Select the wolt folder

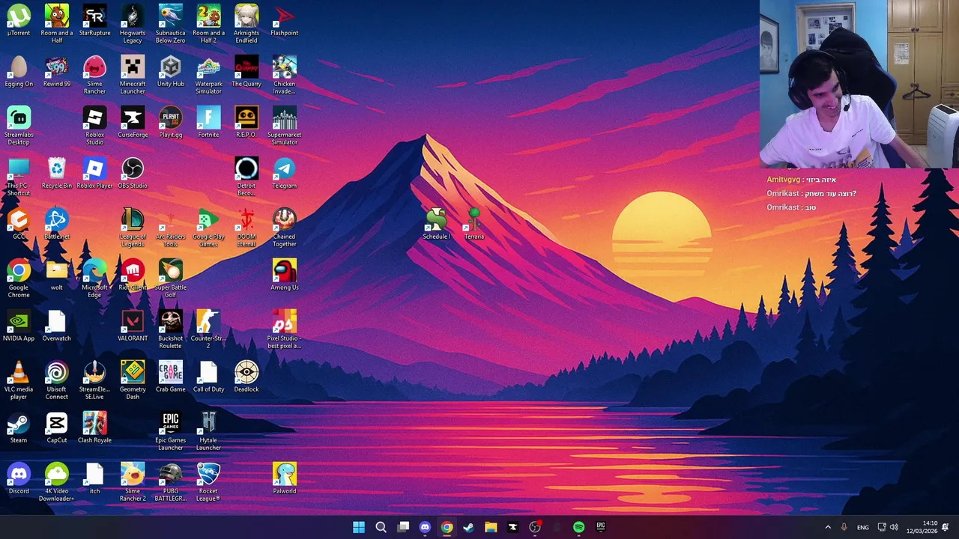[57, 275]
